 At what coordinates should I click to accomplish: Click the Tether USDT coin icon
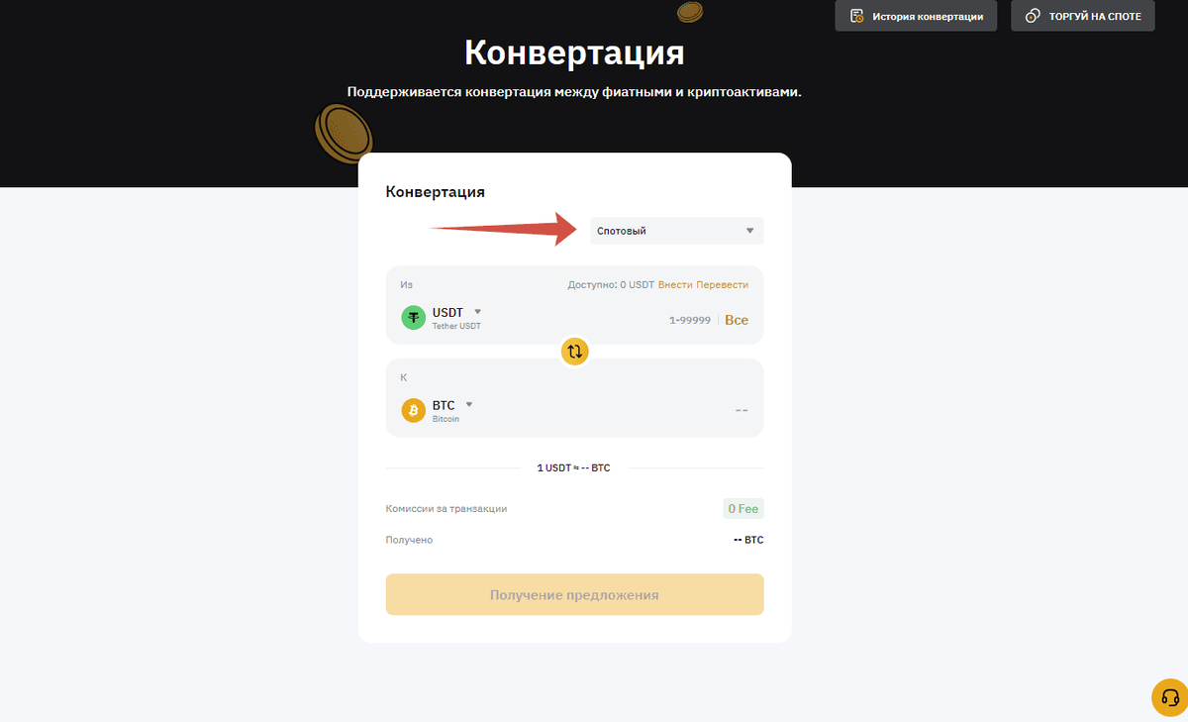click(413, 317)
